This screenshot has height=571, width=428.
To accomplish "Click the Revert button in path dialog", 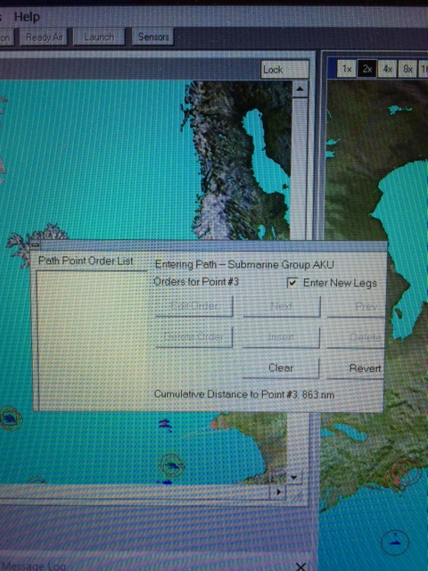I will click(x=355, y=368).
